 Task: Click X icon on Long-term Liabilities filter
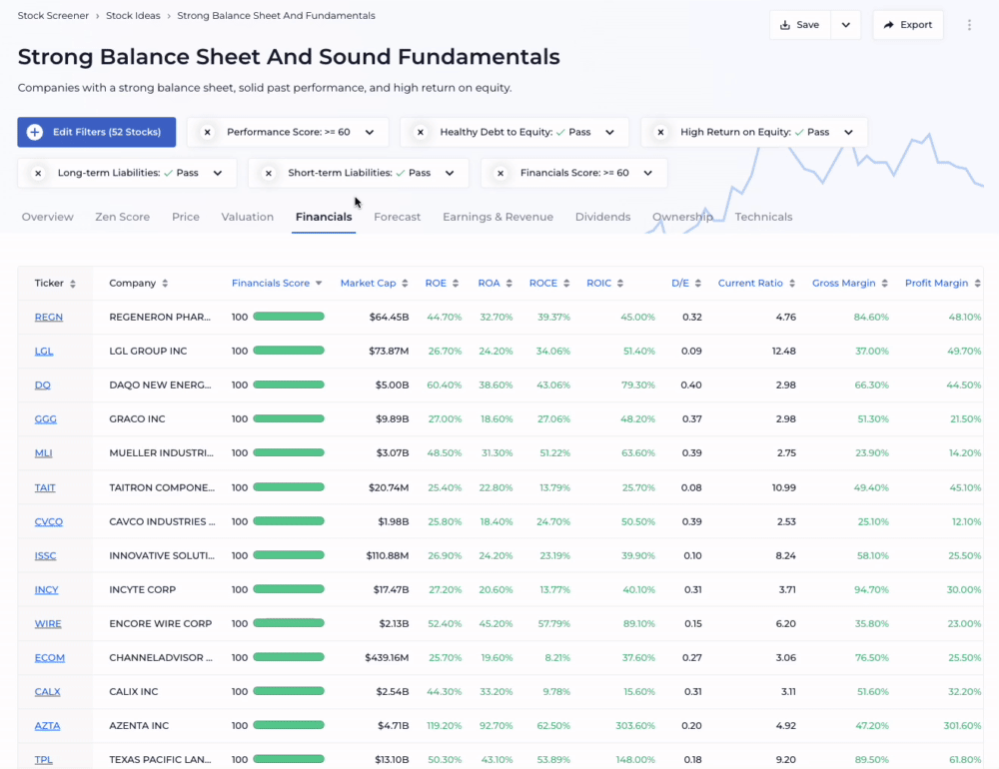click(x=38, y=173)
